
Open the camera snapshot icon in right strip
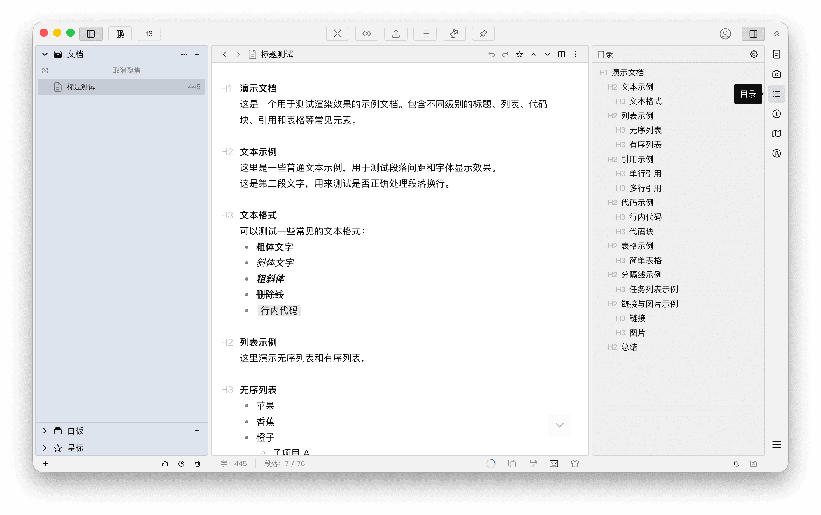776,74
